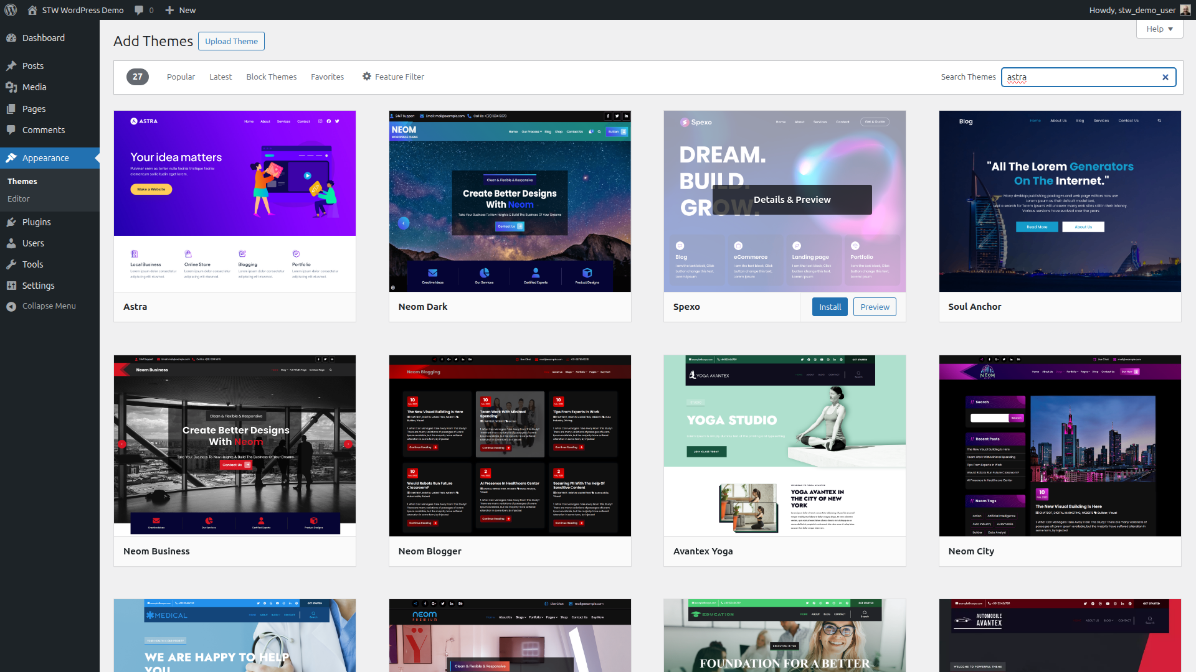
Task: Open the Avantex Yoga theme screenshot
Action: tap(784, 446)
